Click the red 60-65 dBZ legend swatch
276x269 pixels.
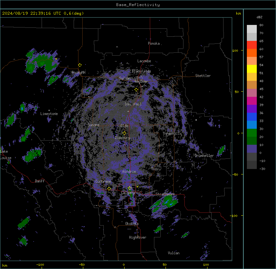point(252,45)
